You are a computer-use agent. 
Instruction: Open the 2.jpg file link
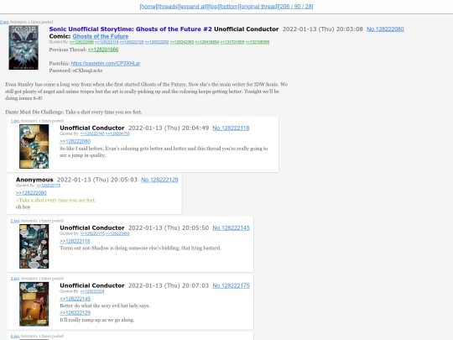[15, 221]
